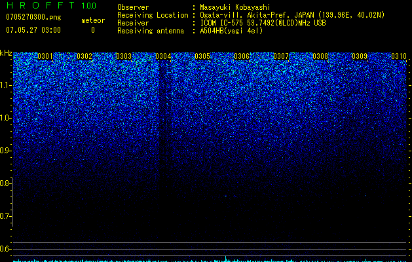Click the 0304 time marker

point(163,56)
